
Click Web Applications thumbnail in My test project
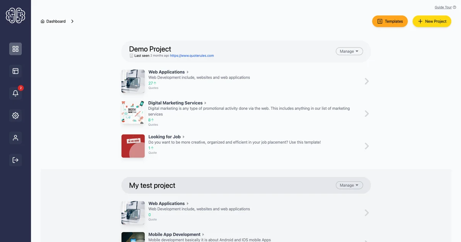(133, 213)
